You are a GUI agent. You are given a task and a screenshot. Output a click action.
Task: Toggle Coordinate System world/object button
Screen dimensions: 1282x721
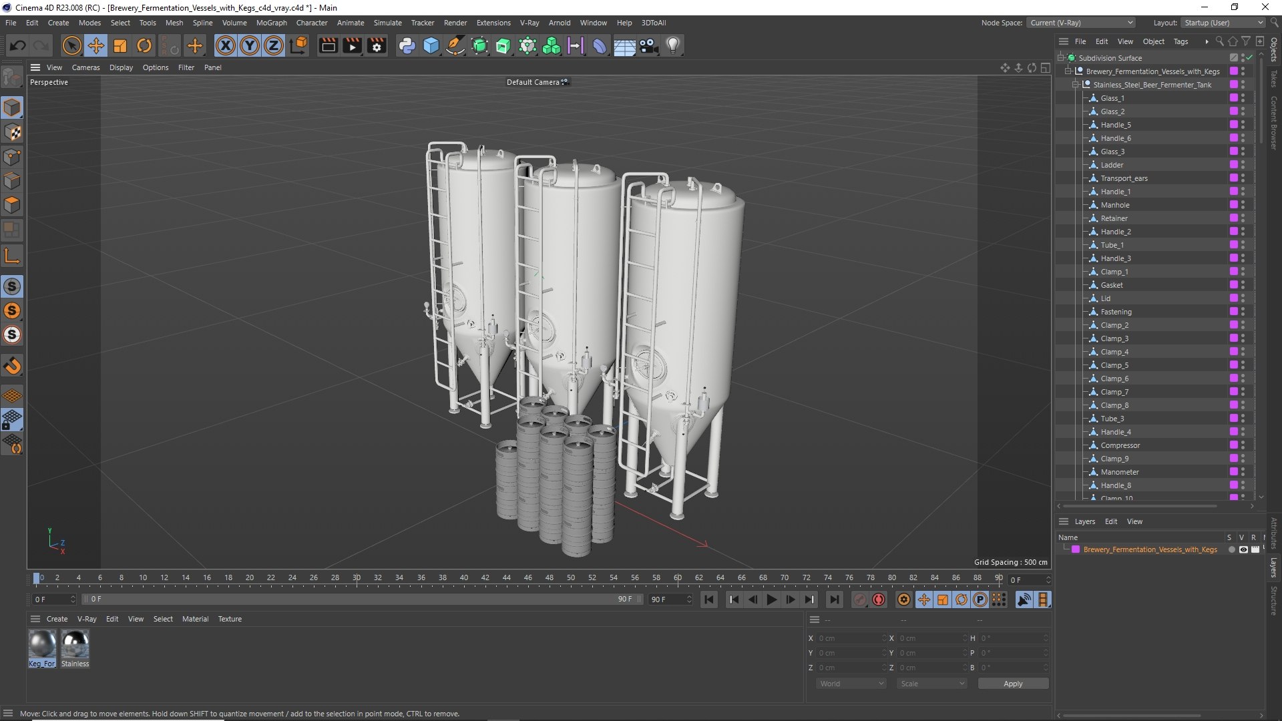tap(299, 46)
